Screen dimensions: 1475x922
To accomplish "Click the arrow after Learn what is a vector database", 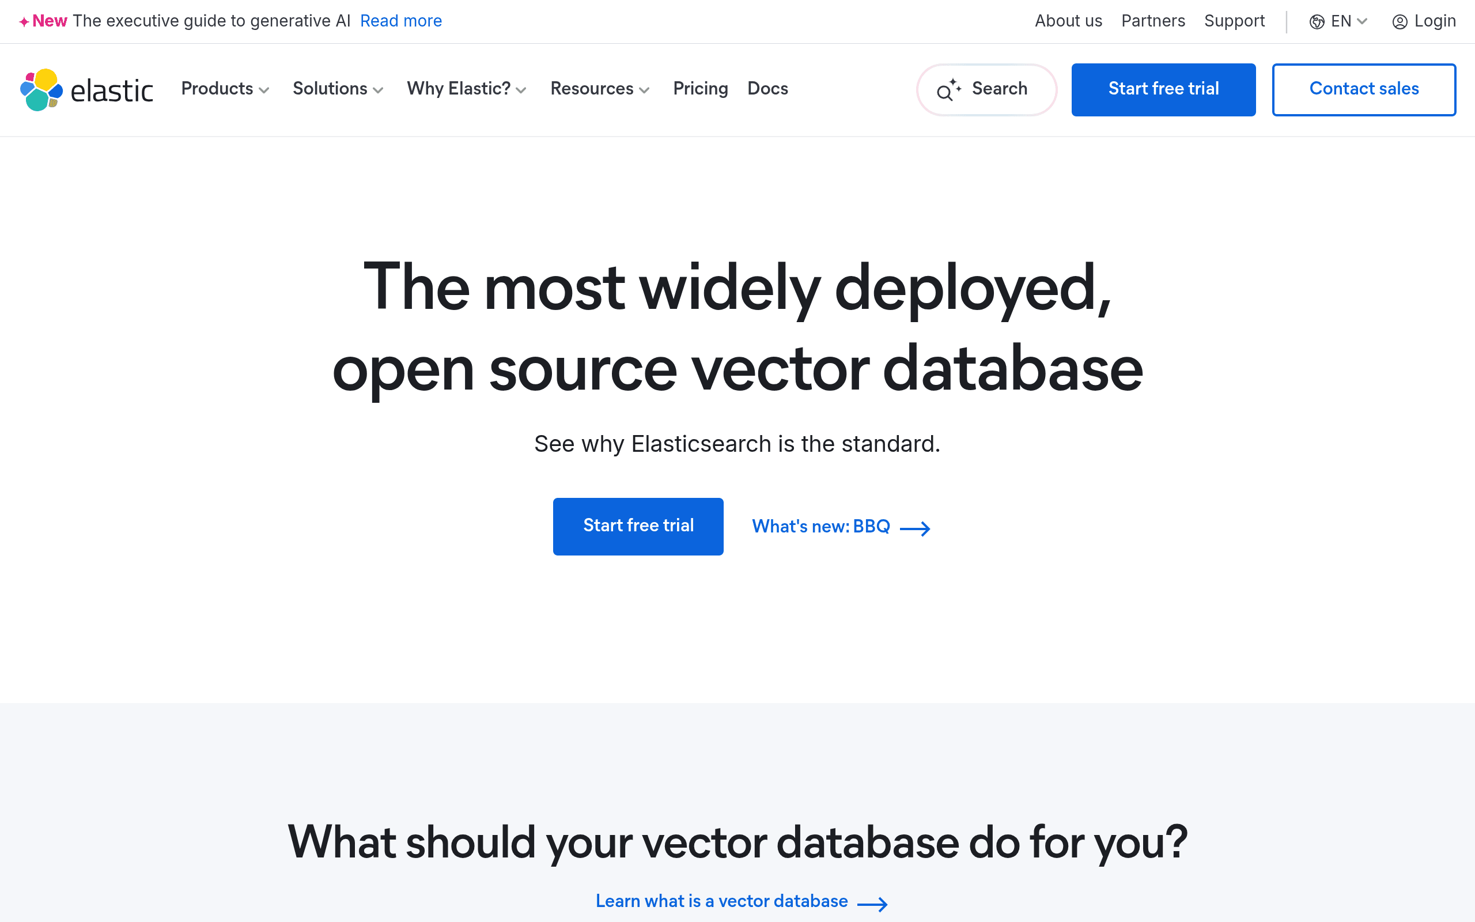I will pos(872,904).
